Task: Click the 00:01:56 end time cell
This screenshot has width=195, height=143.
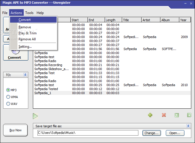Action: click(95, 49)
